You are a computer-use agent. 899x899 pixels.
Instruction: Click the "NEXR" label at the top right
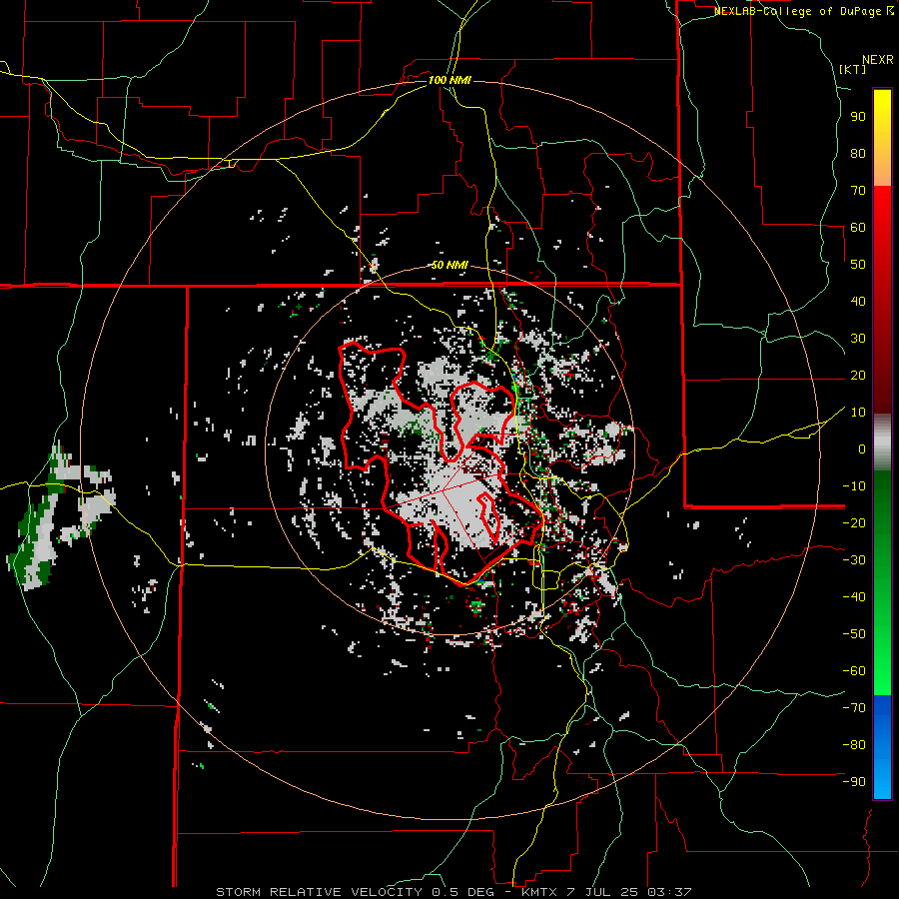pos(878,60)
